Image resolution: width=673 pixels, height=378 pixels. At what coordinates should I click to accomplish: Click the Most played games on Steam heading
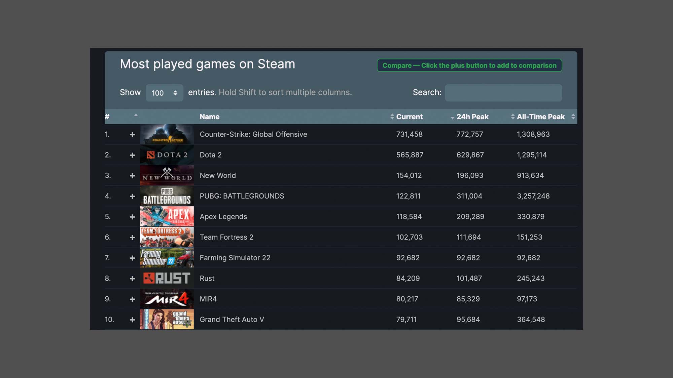click(x=207, y=64)
